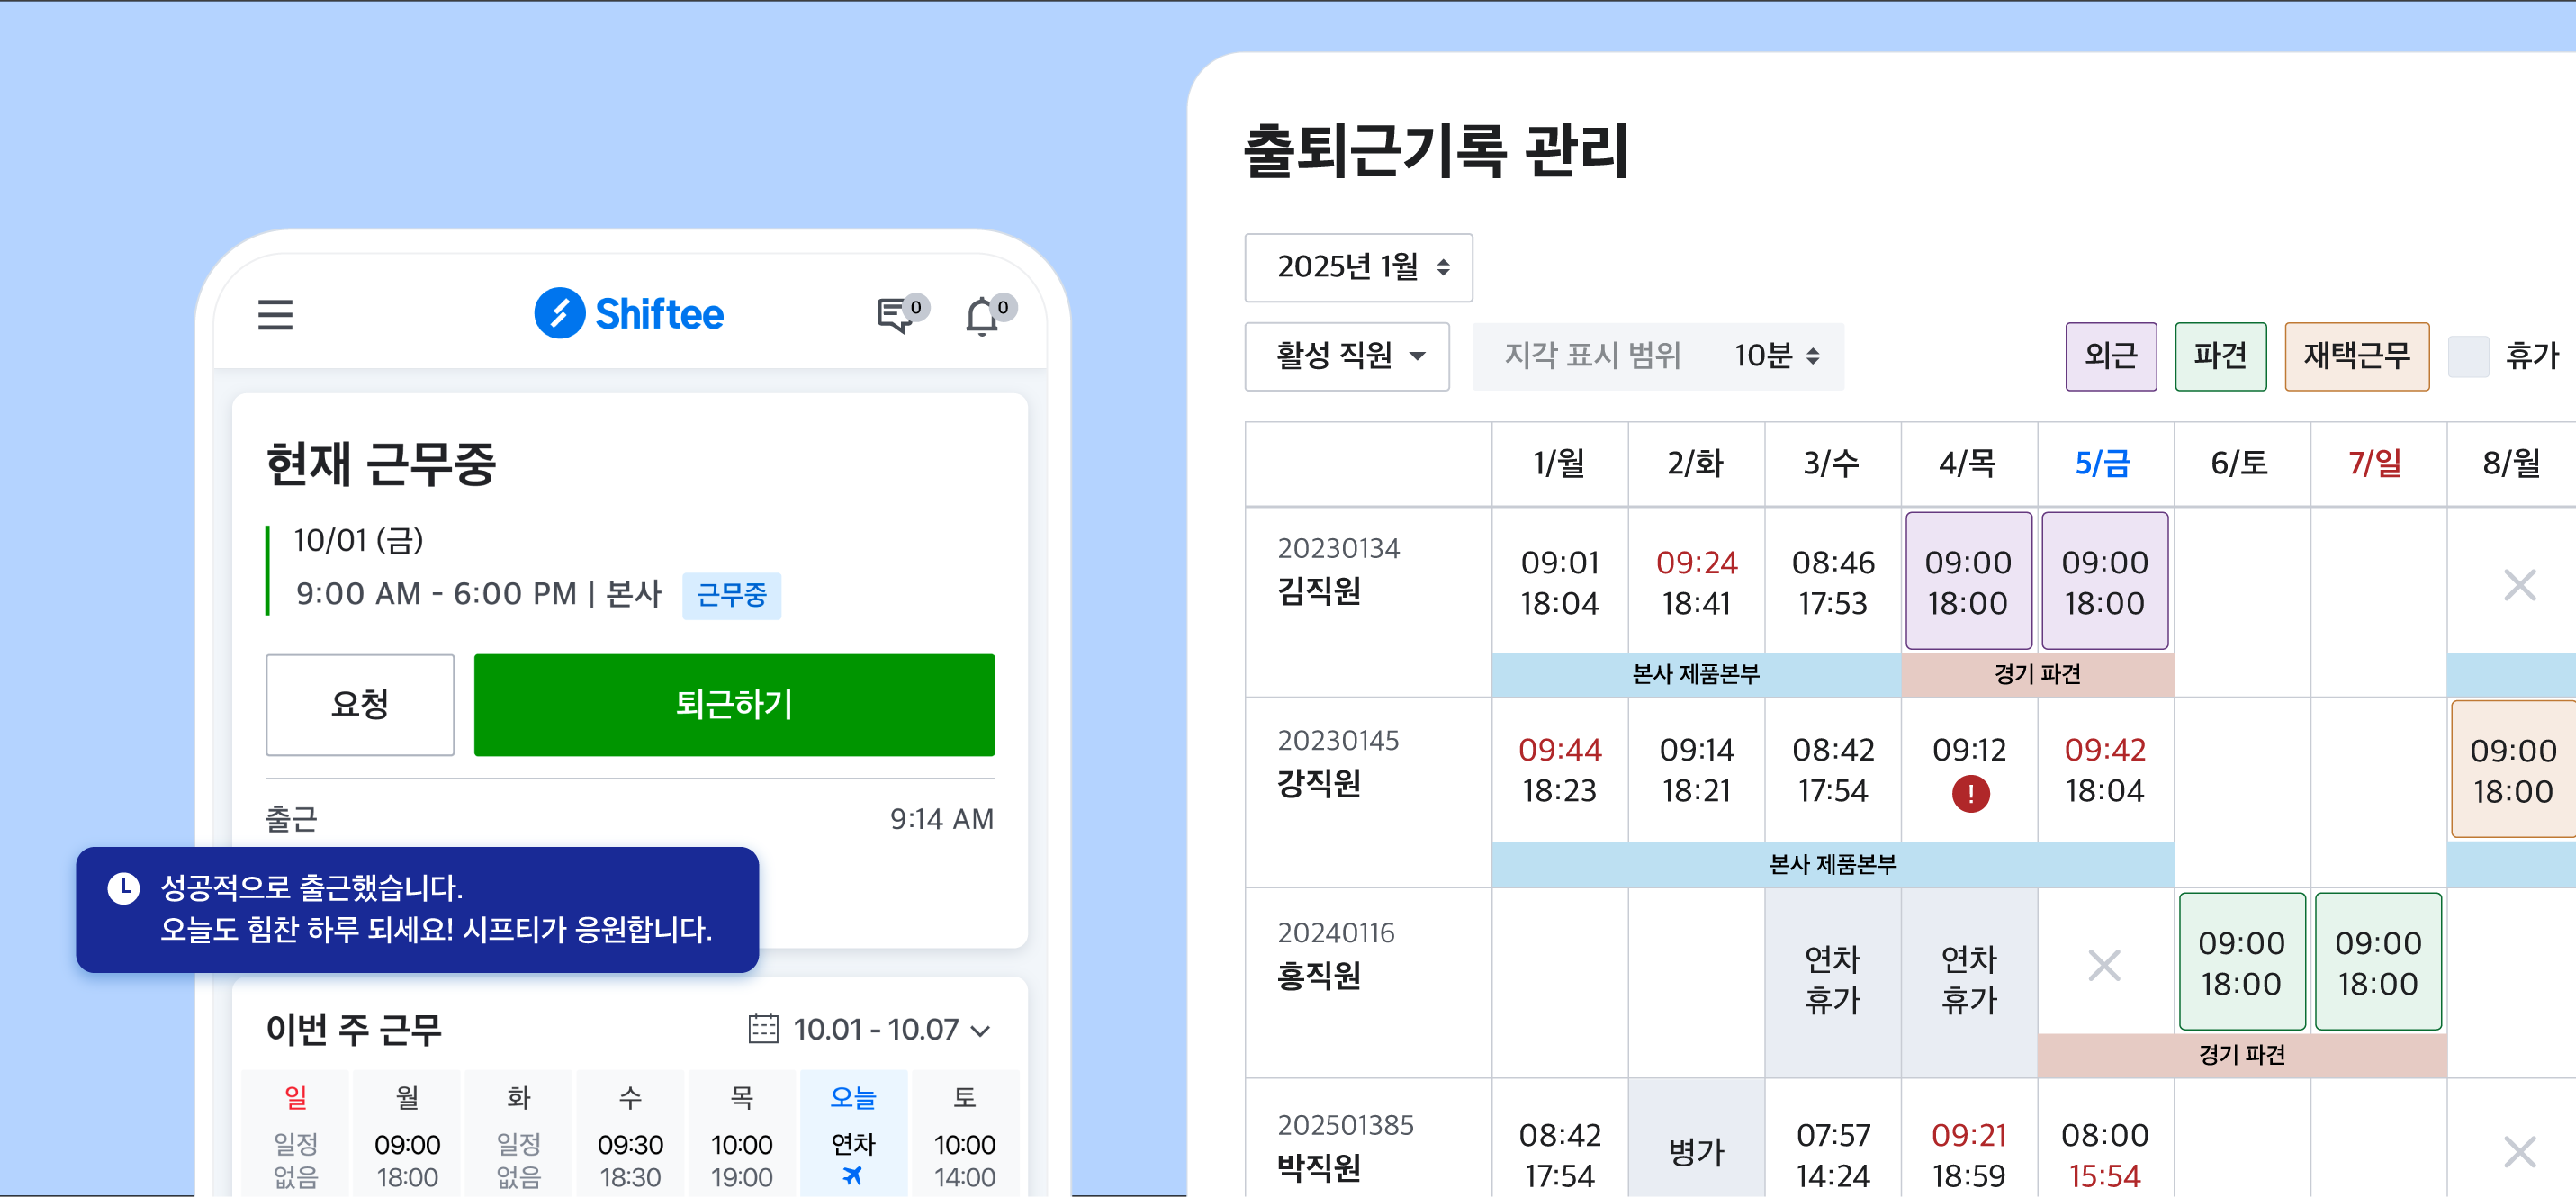Click the Shiftee logo
Image resolution: width=2576 pixels, height=1197 pixels.
click(x=630, y=313)
